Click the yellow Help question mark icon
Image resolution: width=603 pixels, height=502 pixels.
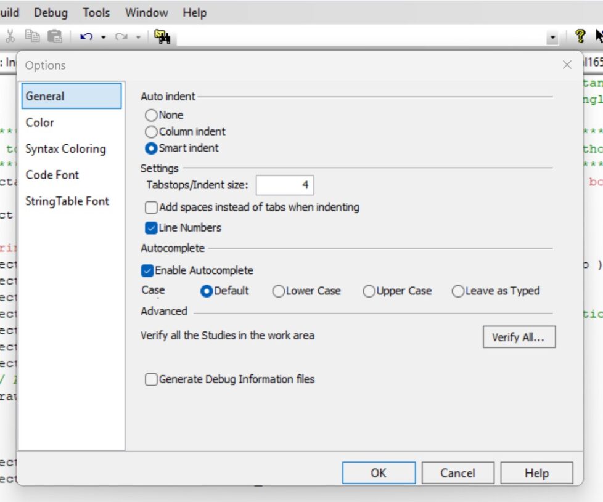pyautogui.click(x=580, y=36)
